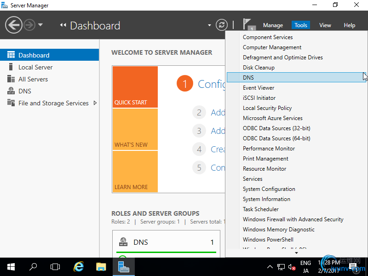The image size is (368, 276).
Task: Click the Tools menu scroll-down arrow
Action: pyautogui.click(x=296, y=253)
